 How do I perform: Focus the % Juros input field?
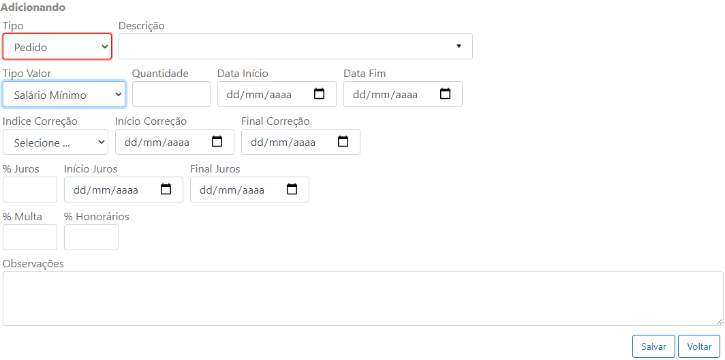point(30,190)
